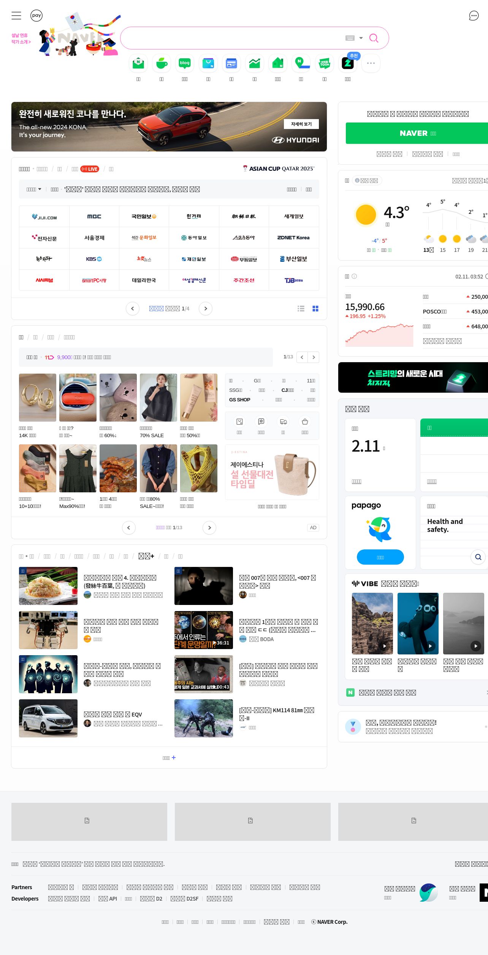Open the holiday artist intro link beside logo

click(21, 38)
